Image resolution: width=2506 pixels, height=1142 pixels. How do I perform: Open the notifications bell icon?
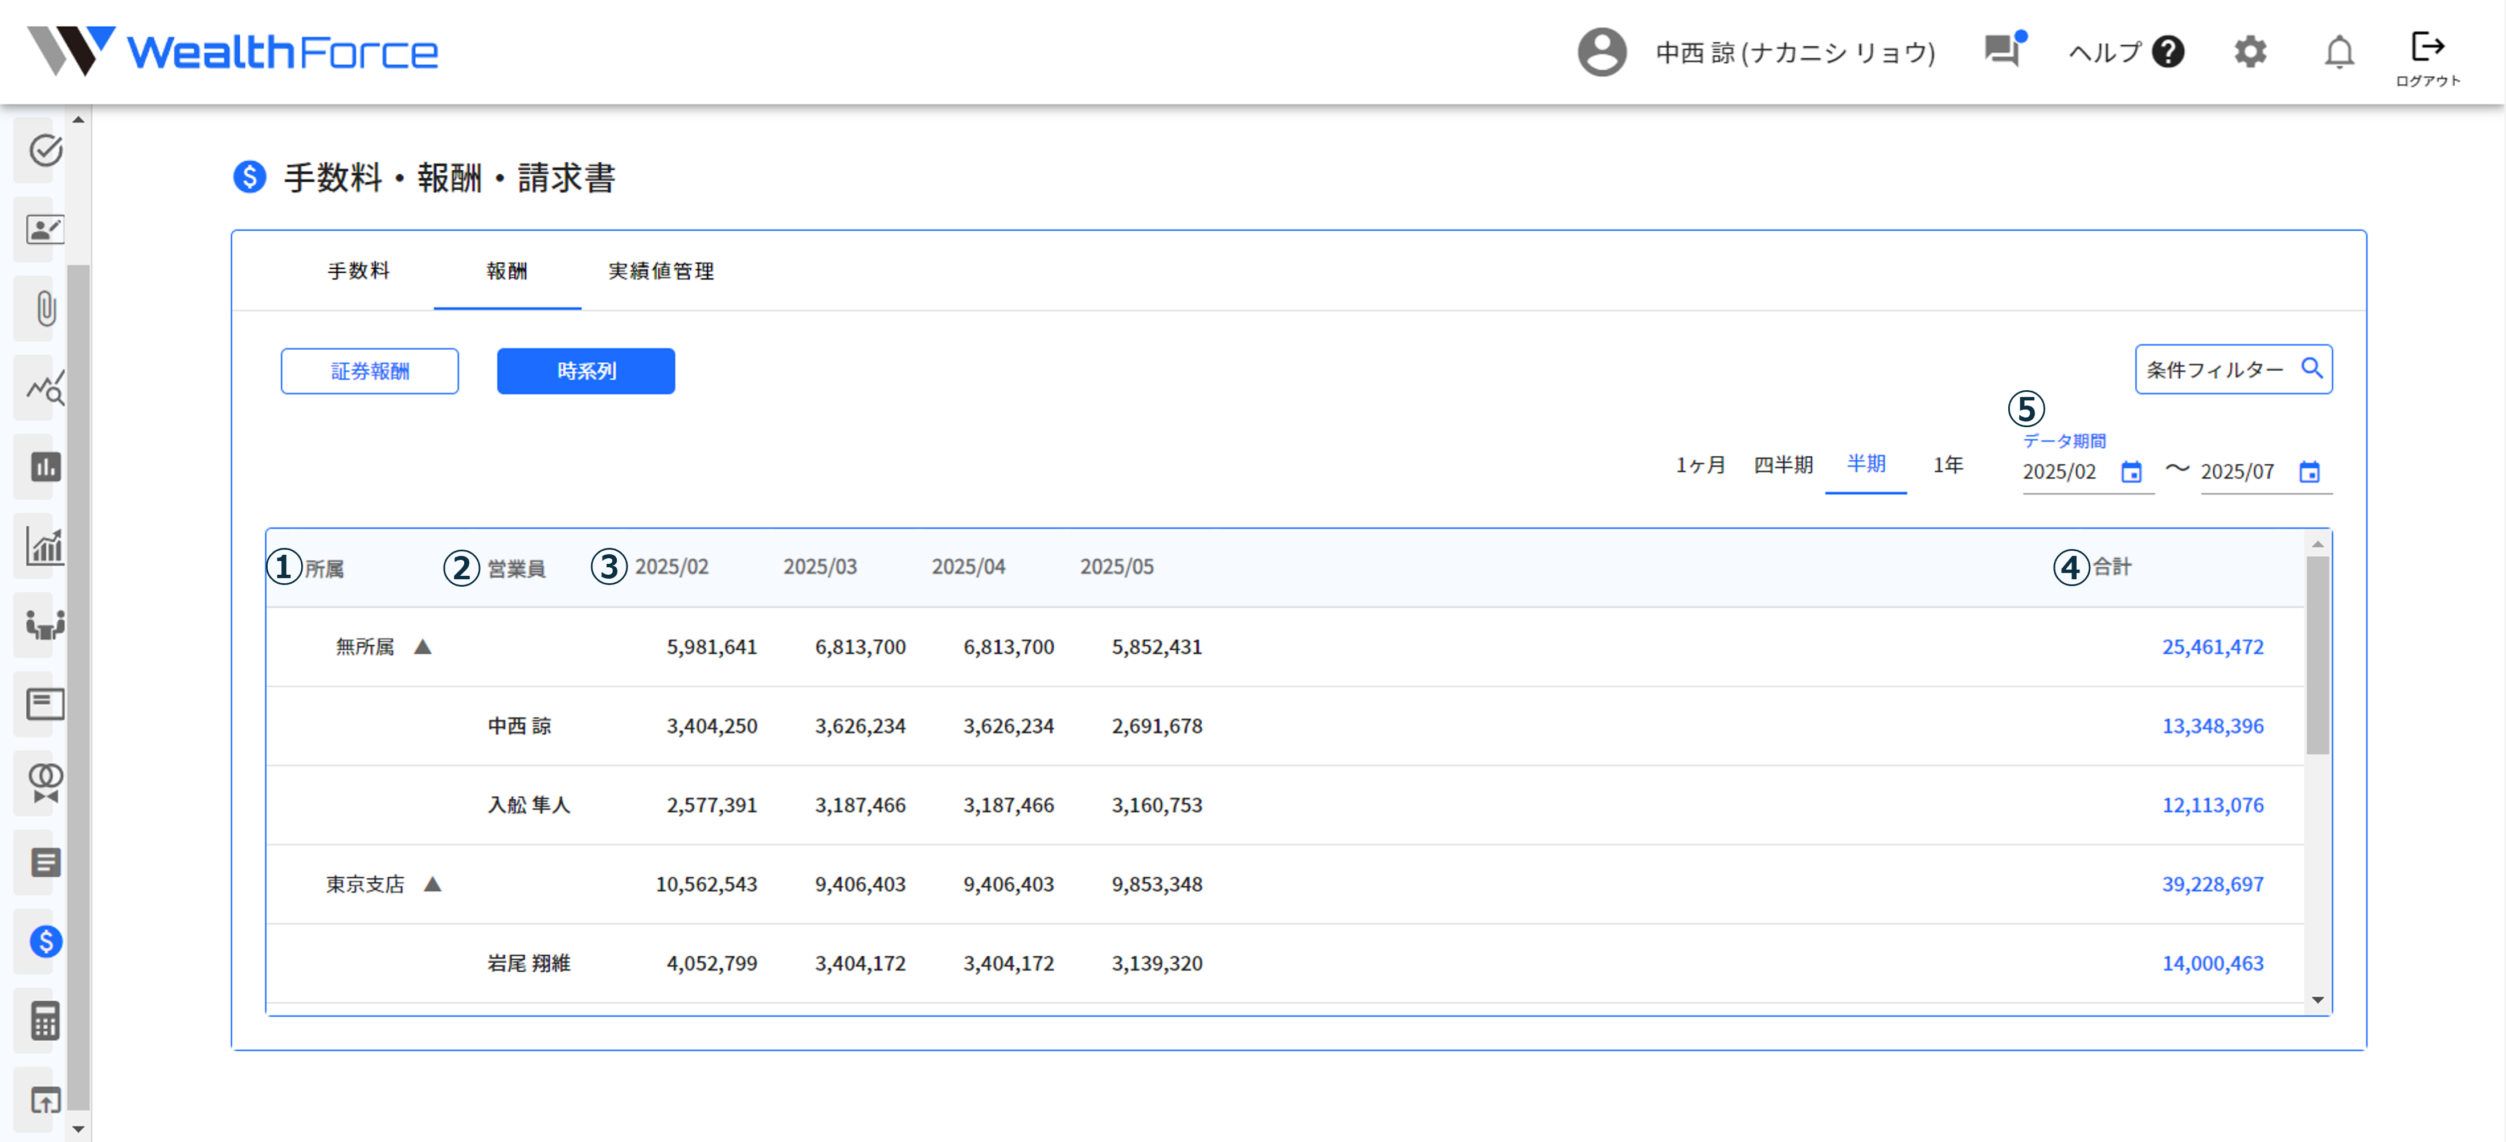pyautogui.click(x=2339, y=52)
